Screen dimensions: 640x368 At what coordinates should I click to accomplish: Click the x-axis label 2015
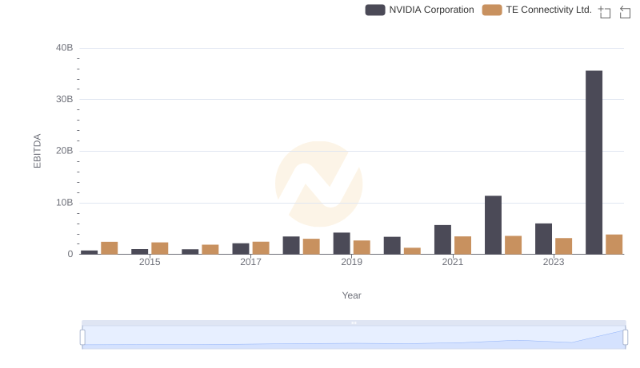pos(150,262)
